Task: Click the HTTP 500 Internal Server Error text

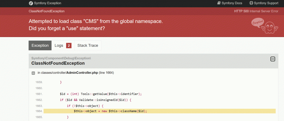Action: click(256, 11)
